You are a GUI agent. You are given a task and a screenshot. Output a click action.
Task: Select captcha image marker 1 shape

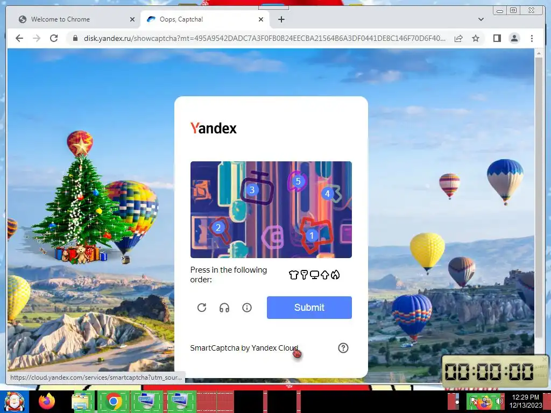[x=312, y=236]
